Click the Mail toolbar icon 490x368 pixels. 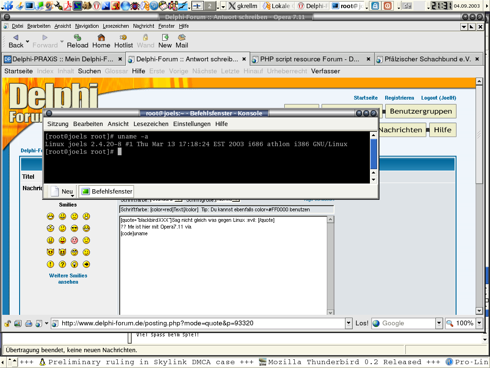pos(182,41)
